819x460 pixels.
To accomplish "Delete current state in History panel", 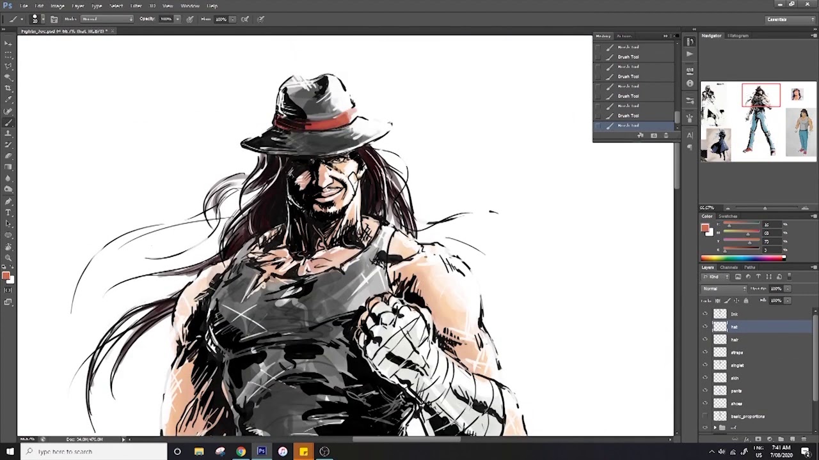I will [x=665, y=135].
